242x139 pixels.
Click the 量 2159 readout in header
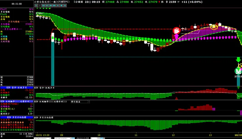click(173, 2)
